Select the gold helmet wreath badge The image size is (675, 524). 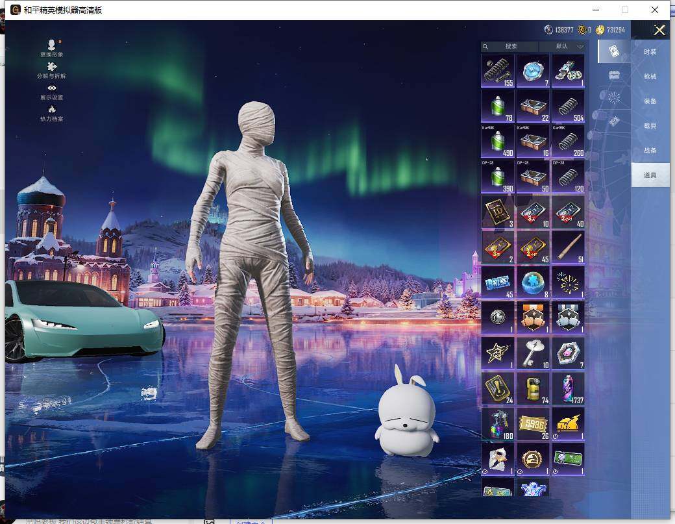tap(533, 459)
